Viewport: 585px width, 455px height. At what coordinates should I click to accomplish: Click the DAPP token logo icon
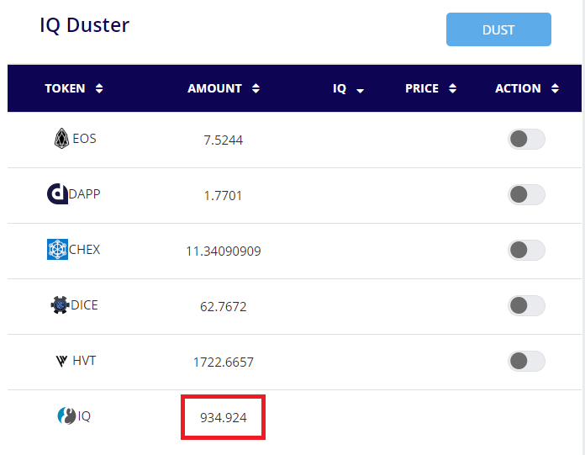point(57,194)
